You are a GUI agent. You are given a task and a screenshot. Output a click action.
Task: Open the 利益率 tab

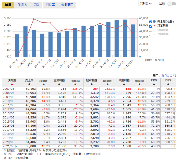pyautogui.click(x=50, y=5)
